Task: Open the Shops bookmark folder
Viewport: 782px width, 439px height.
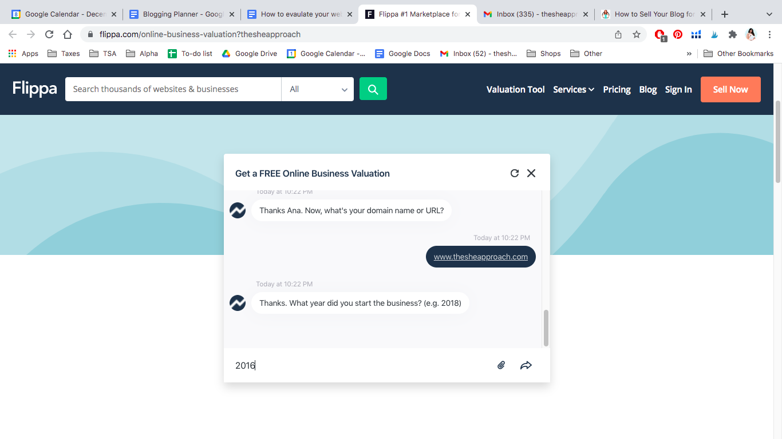Action: coord(544,54)
